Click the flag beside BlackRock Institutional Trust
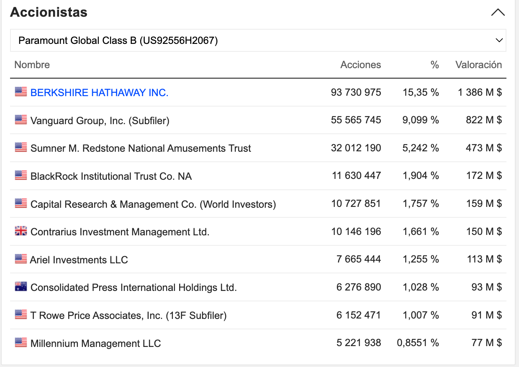The width and height of the screenshot is (519, 367). (21, 176)
